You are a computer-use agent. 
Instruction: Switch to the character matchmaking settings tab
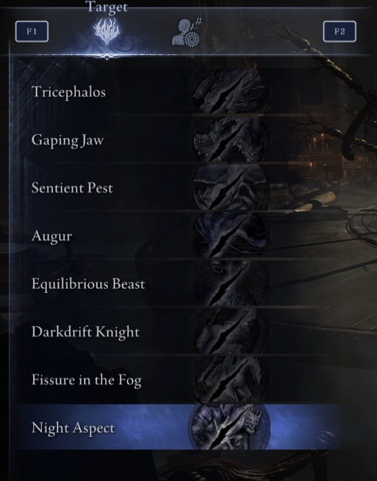pyautogui.click(x=187, y=33)
